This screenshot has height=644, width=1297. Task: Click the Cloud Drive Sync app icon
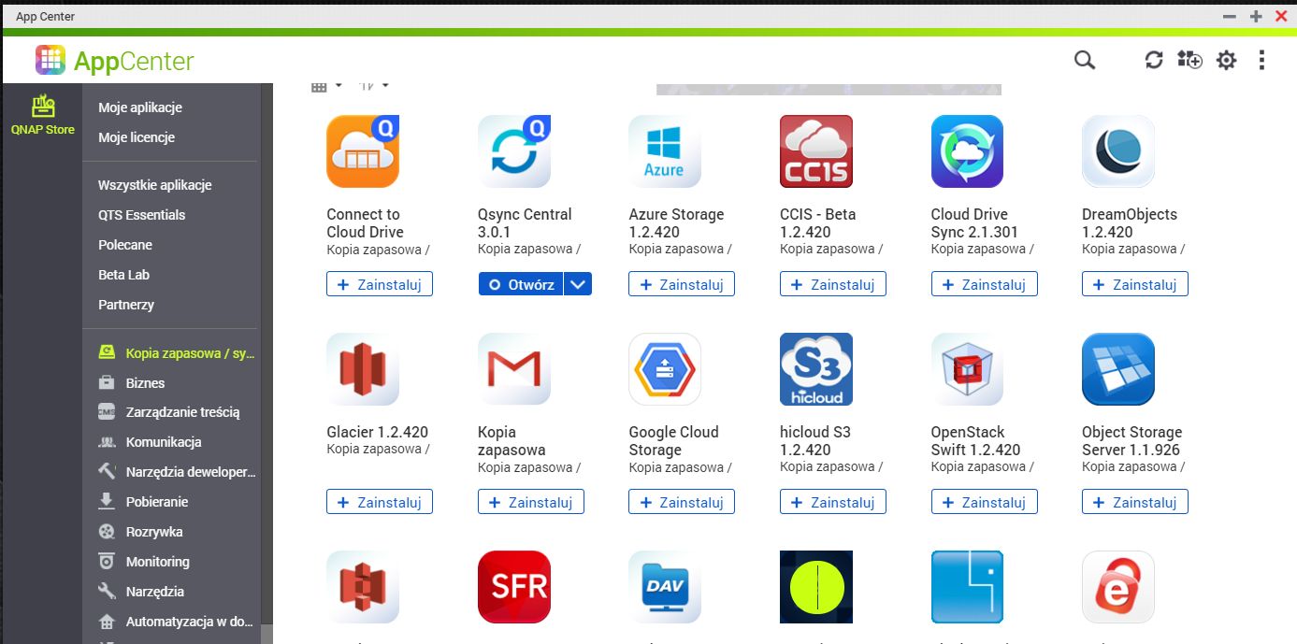pyautogui.click(x=967, y=151)
